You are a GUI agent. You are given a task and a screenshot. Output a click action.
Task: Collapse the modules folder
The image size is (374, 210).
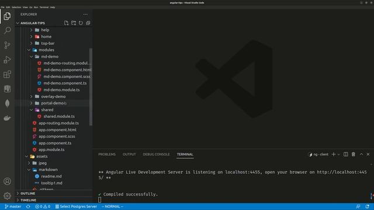tap(46, 50)
